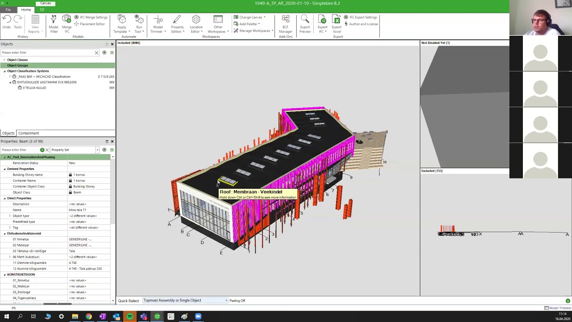This screenshot has height=322, width=572.
Task: Collapse the KONSTRUKTSIOON group
Action: click(x=4, y=275)
